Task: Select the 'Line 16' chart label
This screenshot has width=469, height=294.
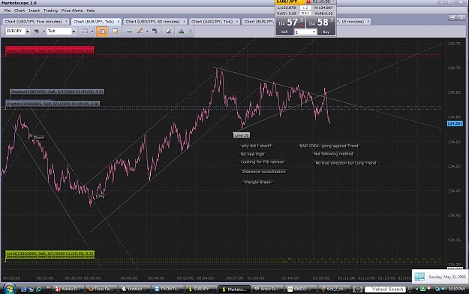Action: coord(242,135)
